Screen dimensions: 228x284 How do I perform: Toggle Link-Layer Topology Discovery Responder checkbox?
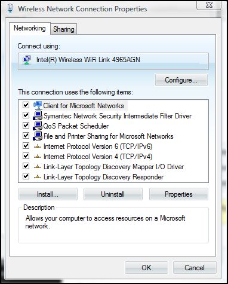coord(26,176)
